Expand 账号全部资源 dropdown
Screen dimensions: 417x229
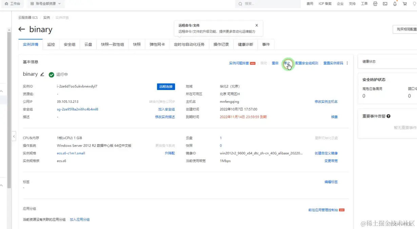(45, 4)
